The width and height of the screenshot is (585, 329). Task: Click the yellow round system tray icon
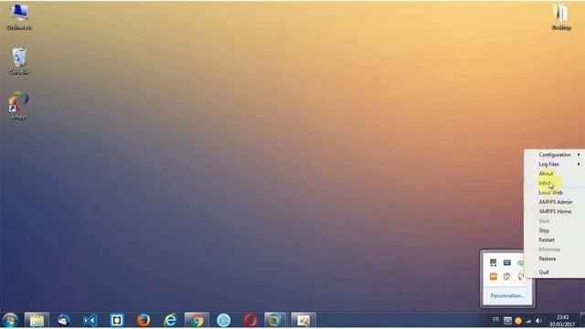pos(518,321)
